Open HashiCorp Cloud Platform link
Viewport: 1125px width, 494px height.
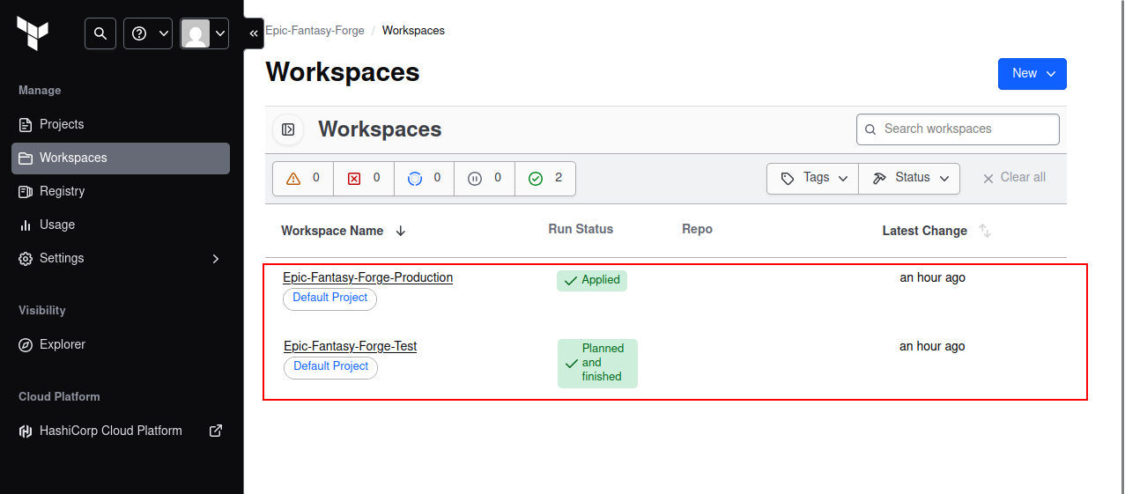tap(121, 431)
